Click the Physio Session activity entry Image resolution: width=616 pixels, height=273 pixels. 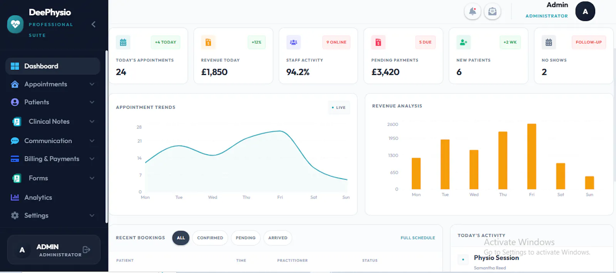pyautogui.click(x=496, y=258)
